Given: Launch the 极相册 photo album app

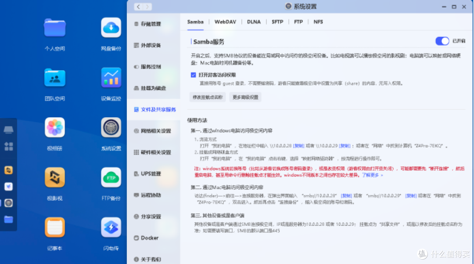Looking at the screenshot, I should point(55,127).
